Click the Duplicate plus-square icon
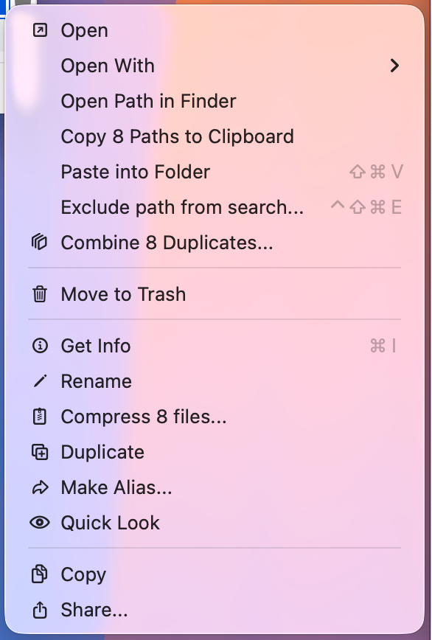This screenshot has width=432, height=640. (x=39, y=452)
